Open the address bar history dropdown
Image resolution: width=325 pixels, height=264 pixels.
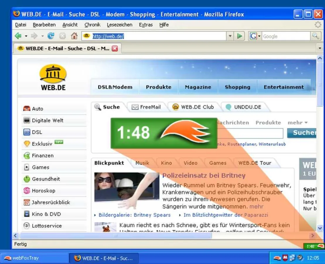click(x=230, y=36)
